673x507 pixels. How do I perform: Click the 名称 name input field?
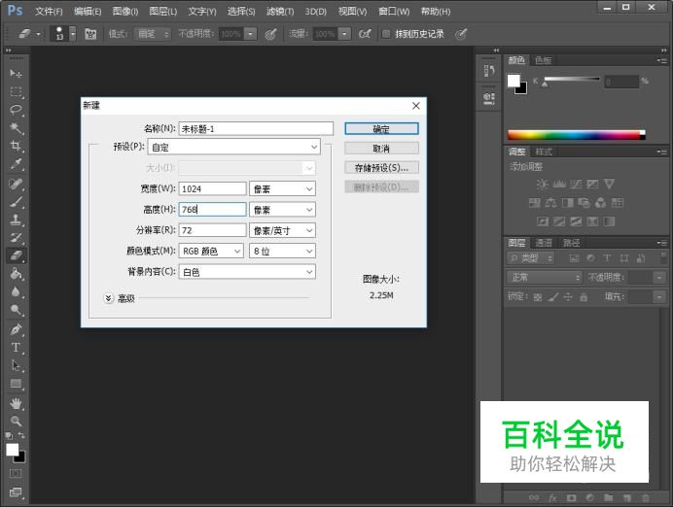[x=256, y=128]
